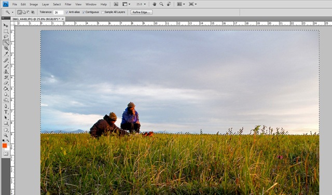Select the Eraser tool
The width and height of the screenshot is (332, 195).
click(6, 83)
